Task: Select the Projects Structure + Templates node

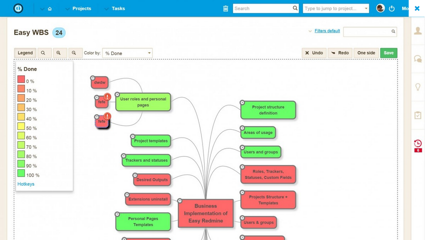Action: tap(268, 200)
